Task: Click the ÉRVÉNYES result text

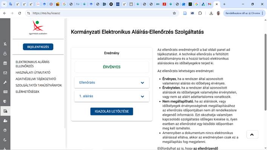Action: pyautogui.click(x=112, y=67)
